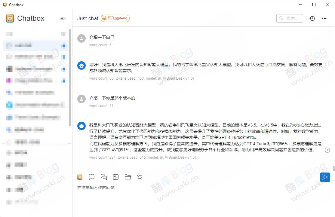The height and width of the screenshot is (217, 335).
Task: Click the Chatbox application logo
Action: 11,18
